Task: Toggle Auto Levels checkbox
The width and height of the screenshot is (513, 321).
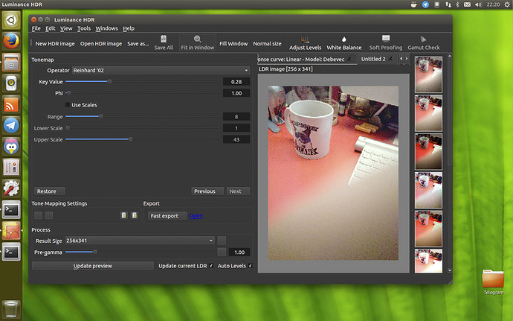Action: pos(251,266)
